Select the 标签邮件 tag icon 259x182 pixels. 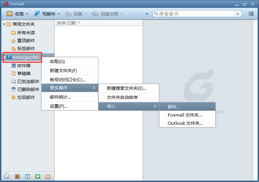coord(14,49)
